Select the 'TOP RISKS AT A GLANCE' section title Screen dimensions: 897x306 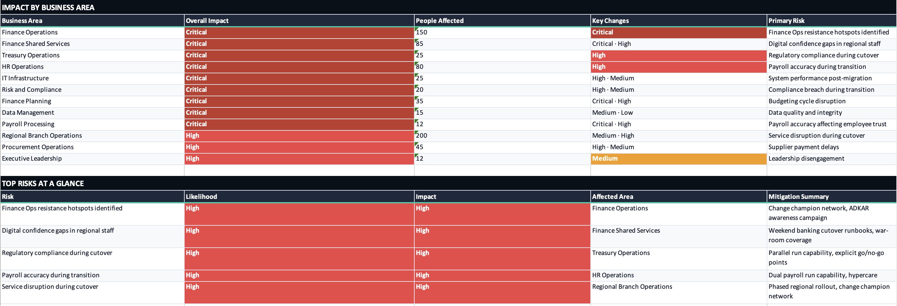click(43, 183)
